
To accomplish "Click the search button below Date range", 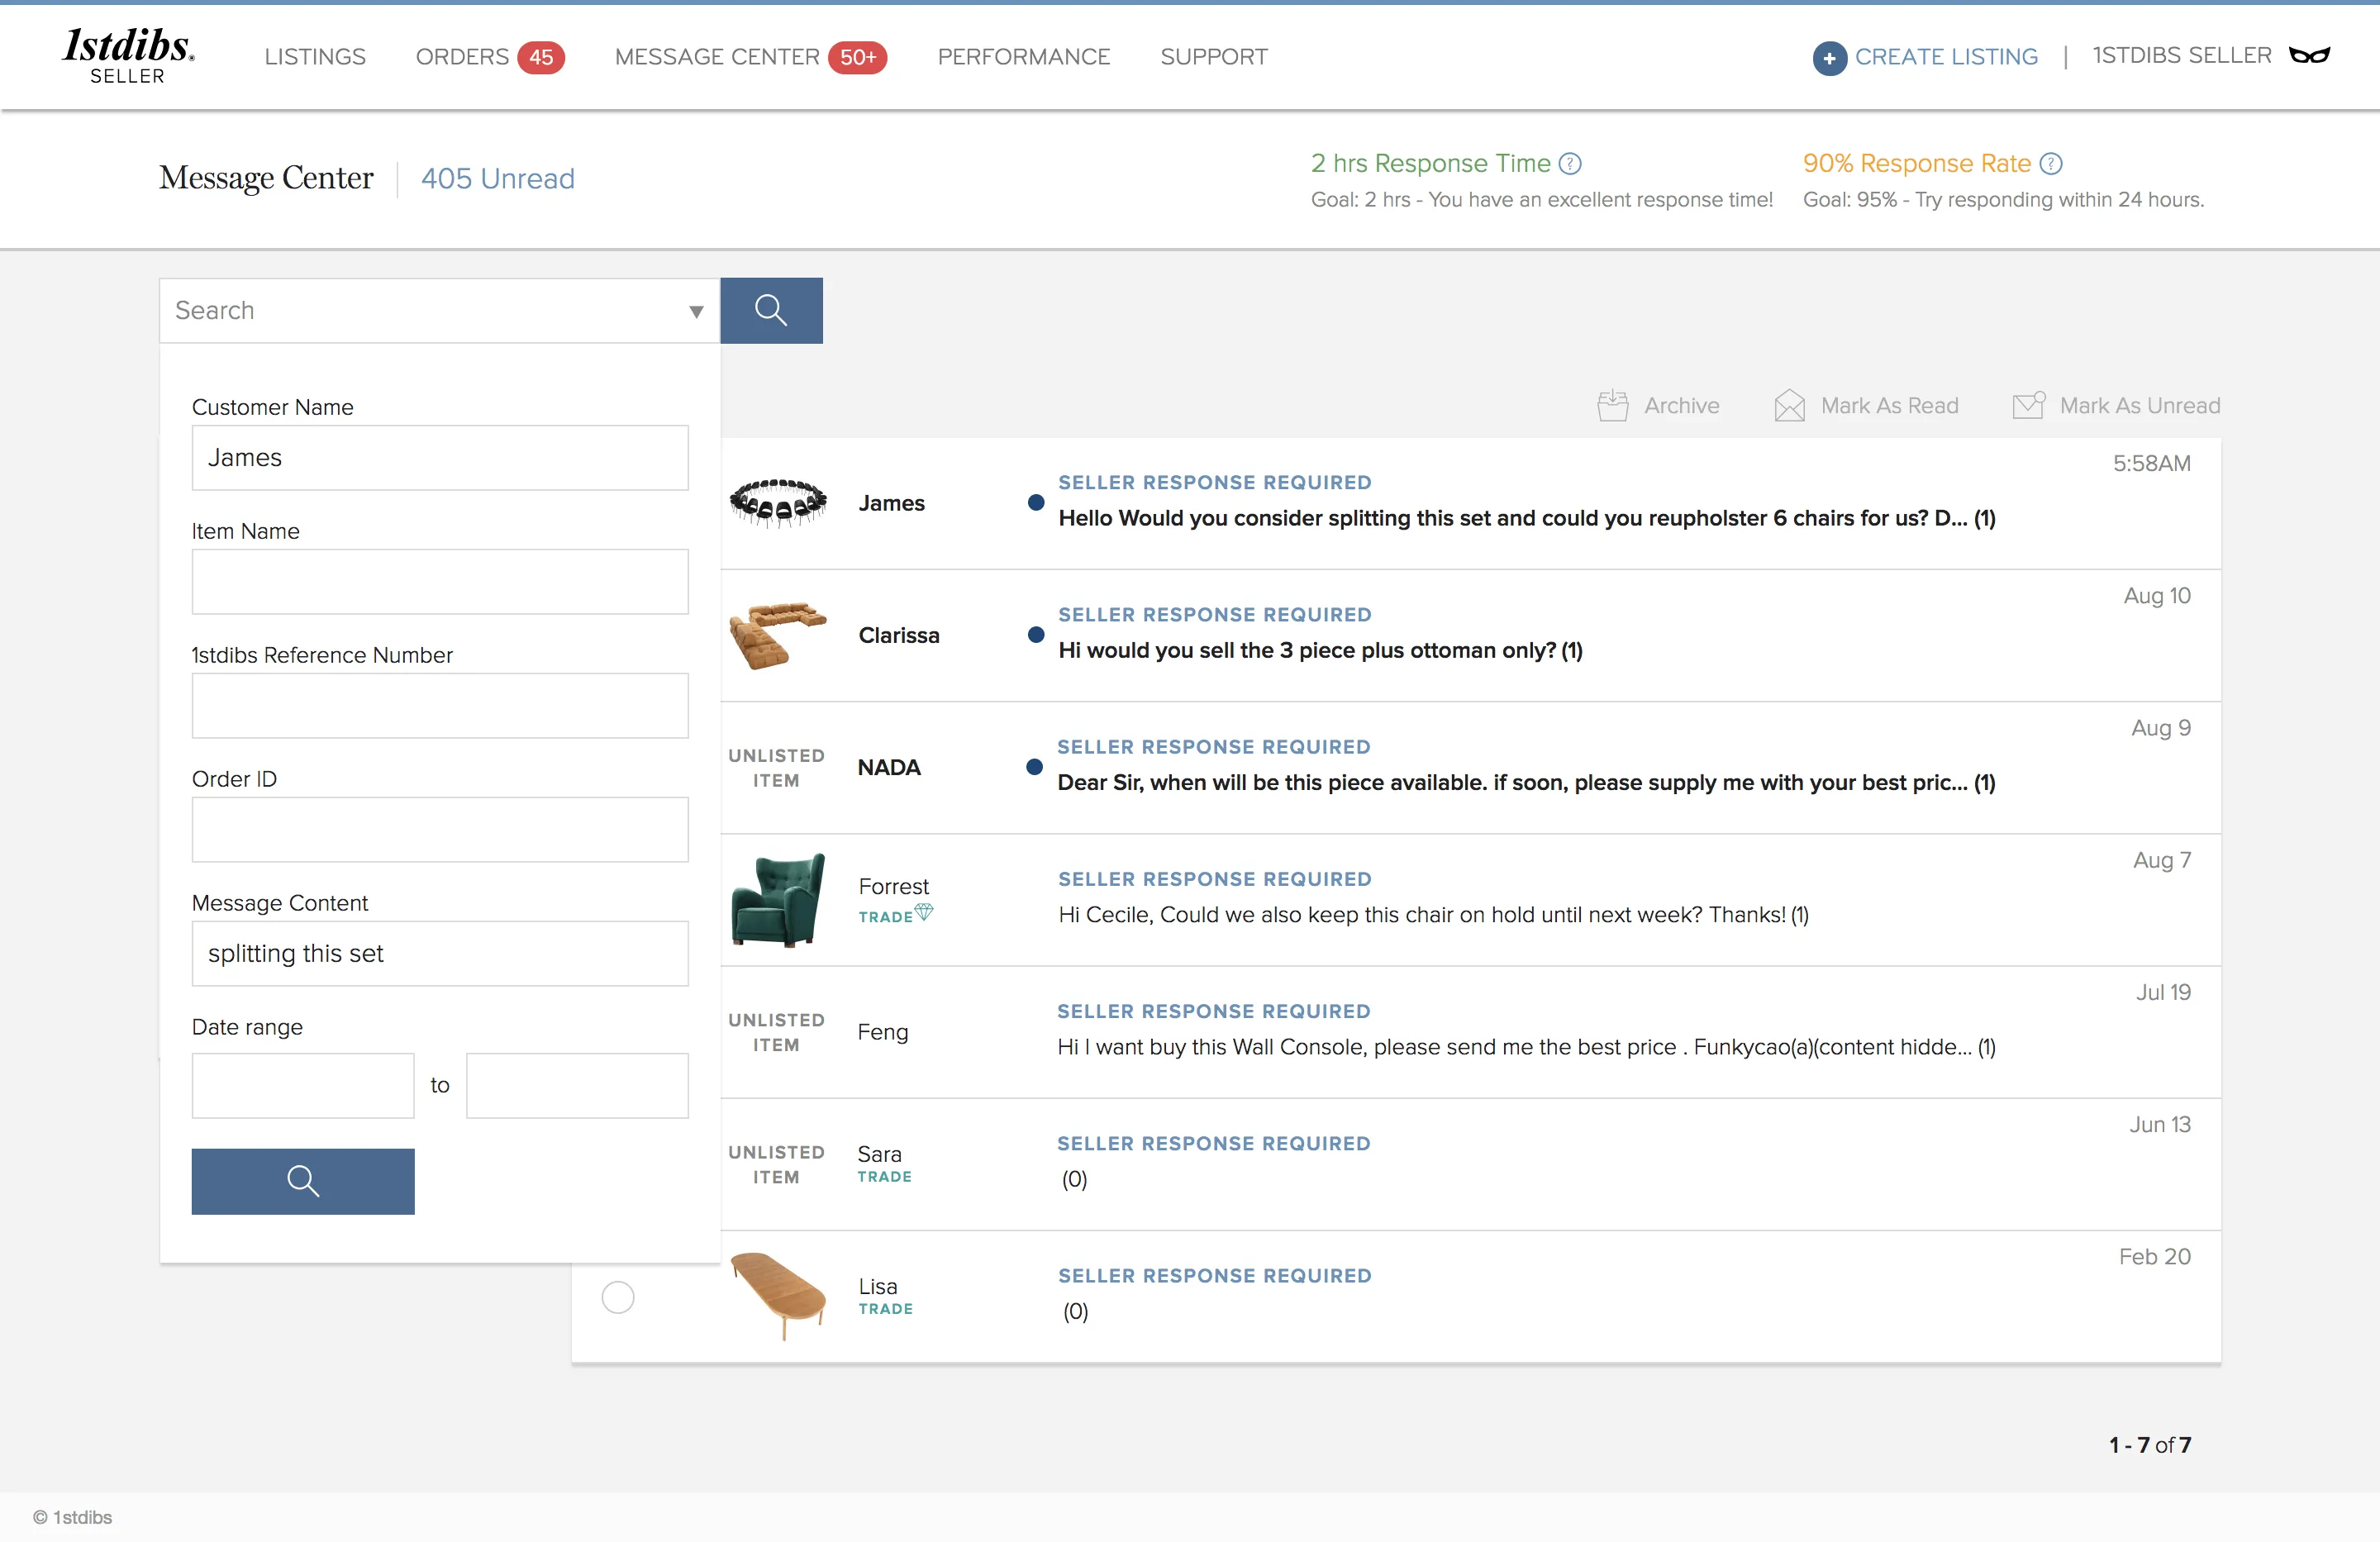I will 303,1181.
